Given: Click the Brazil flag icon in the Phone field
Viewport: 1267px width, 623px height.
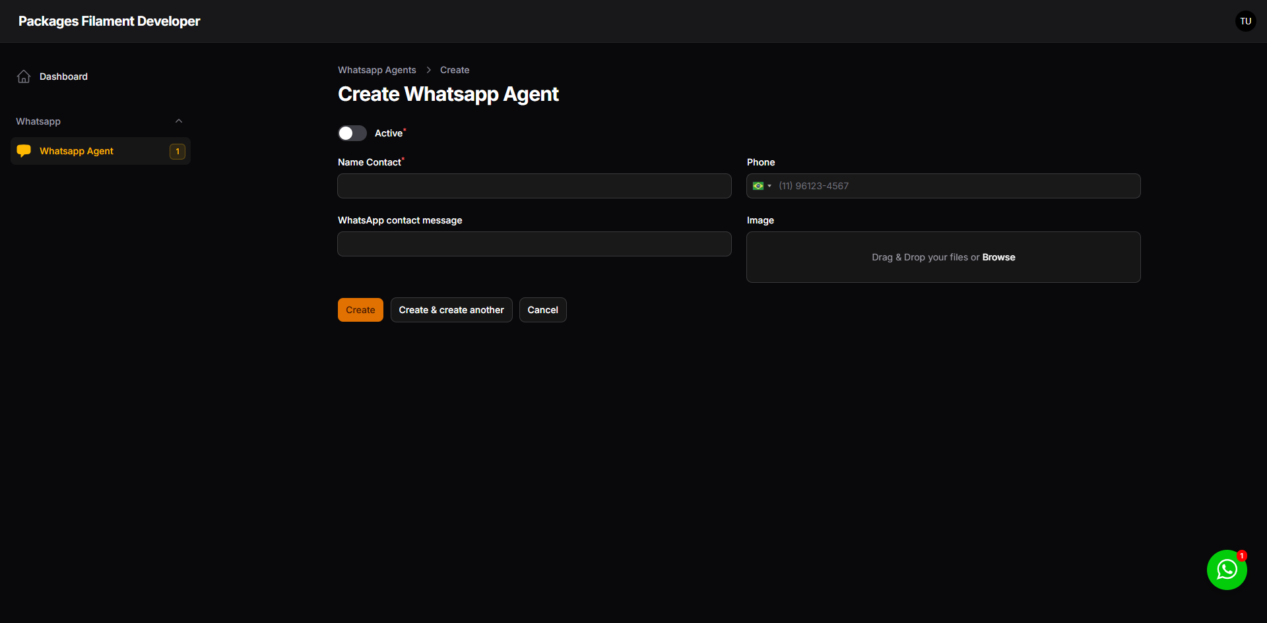Looking at the screenshot, I should (x=758, y=186).
